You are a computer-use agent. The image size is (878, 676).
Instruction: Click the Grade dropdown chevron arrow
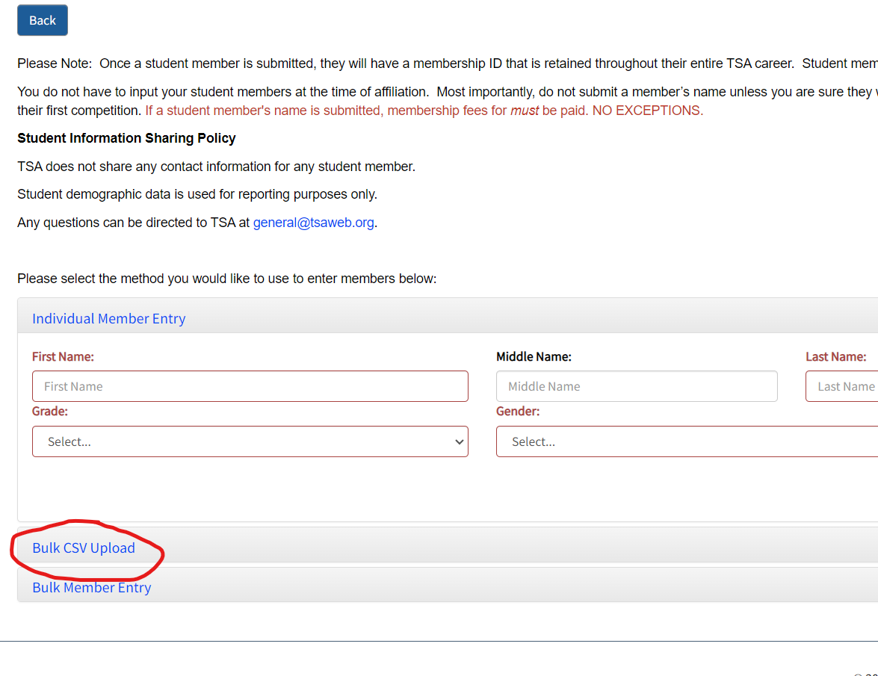[459, 441]
